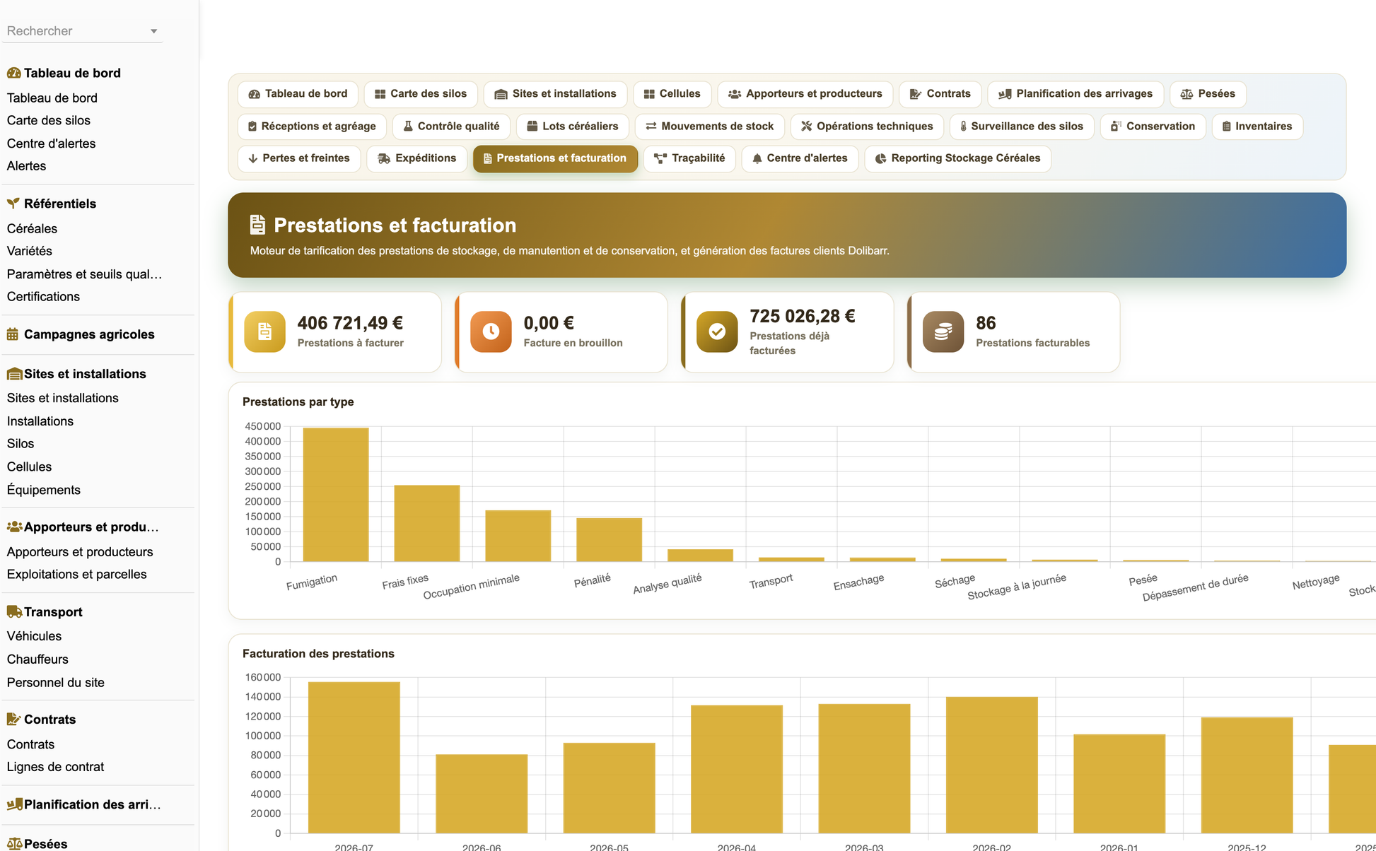1376x851 pixels.
Task: Open the Surveillance des silos tab
Action: point(1021,127)
